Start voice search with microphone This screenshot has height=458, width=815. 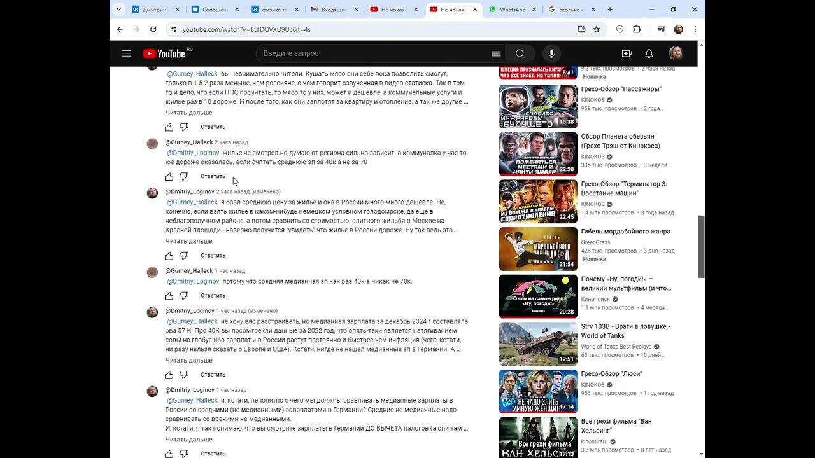point(551,53)
